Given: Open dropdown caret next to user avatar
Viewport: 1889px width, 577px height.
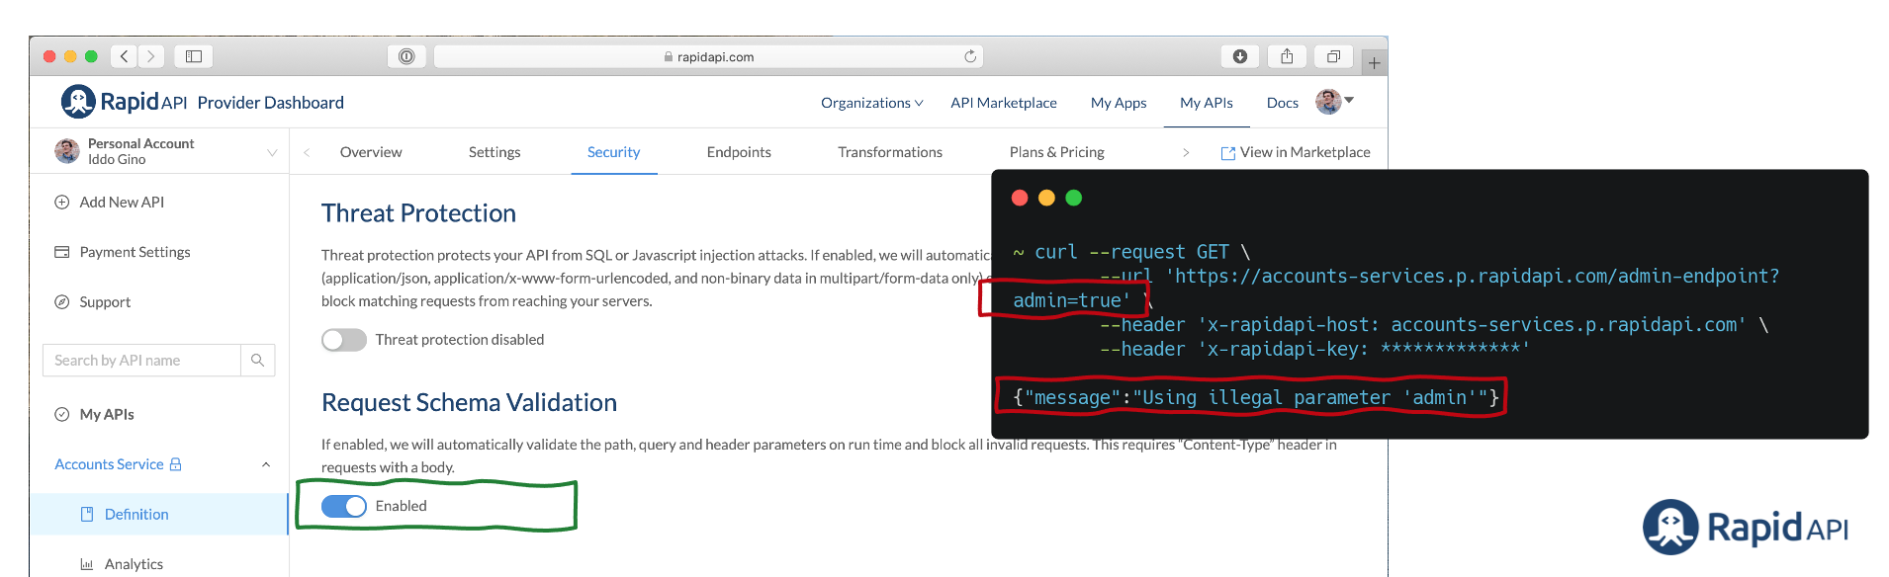Looking at the screenshot, I should coord(1349,100).
